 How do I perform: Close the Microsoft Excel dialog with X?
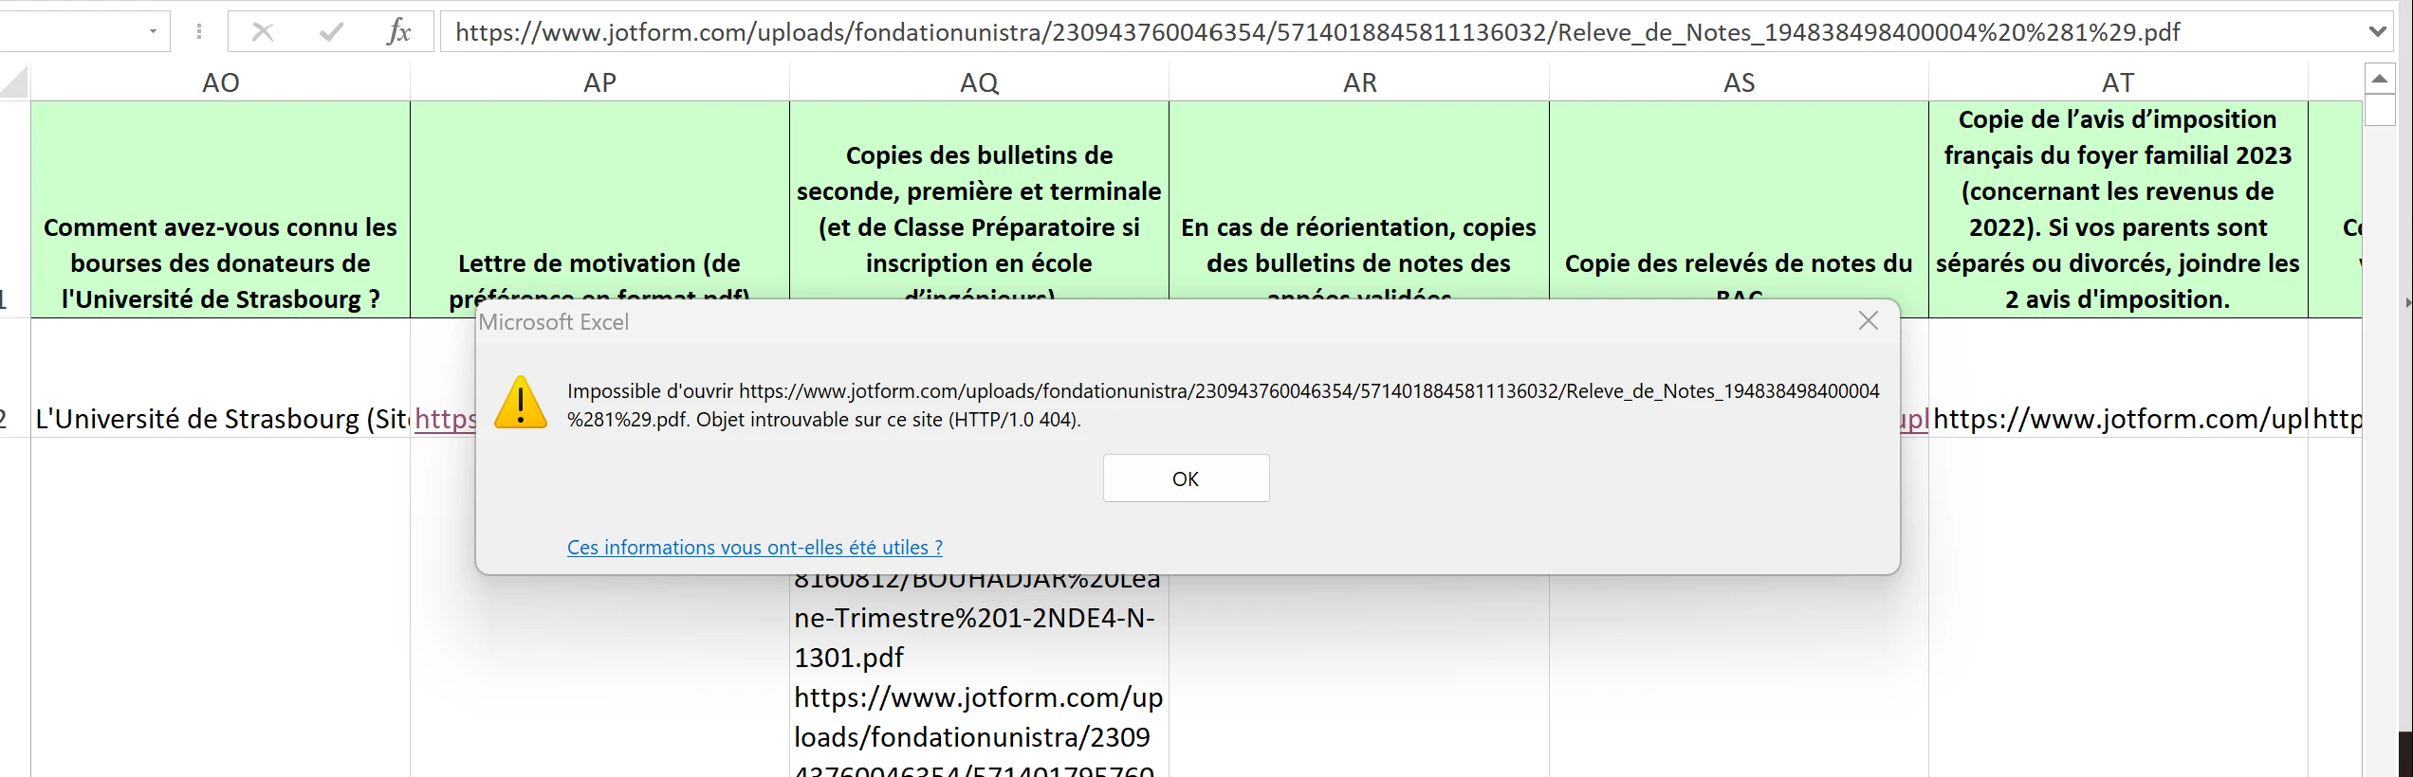click(1868, 321)
